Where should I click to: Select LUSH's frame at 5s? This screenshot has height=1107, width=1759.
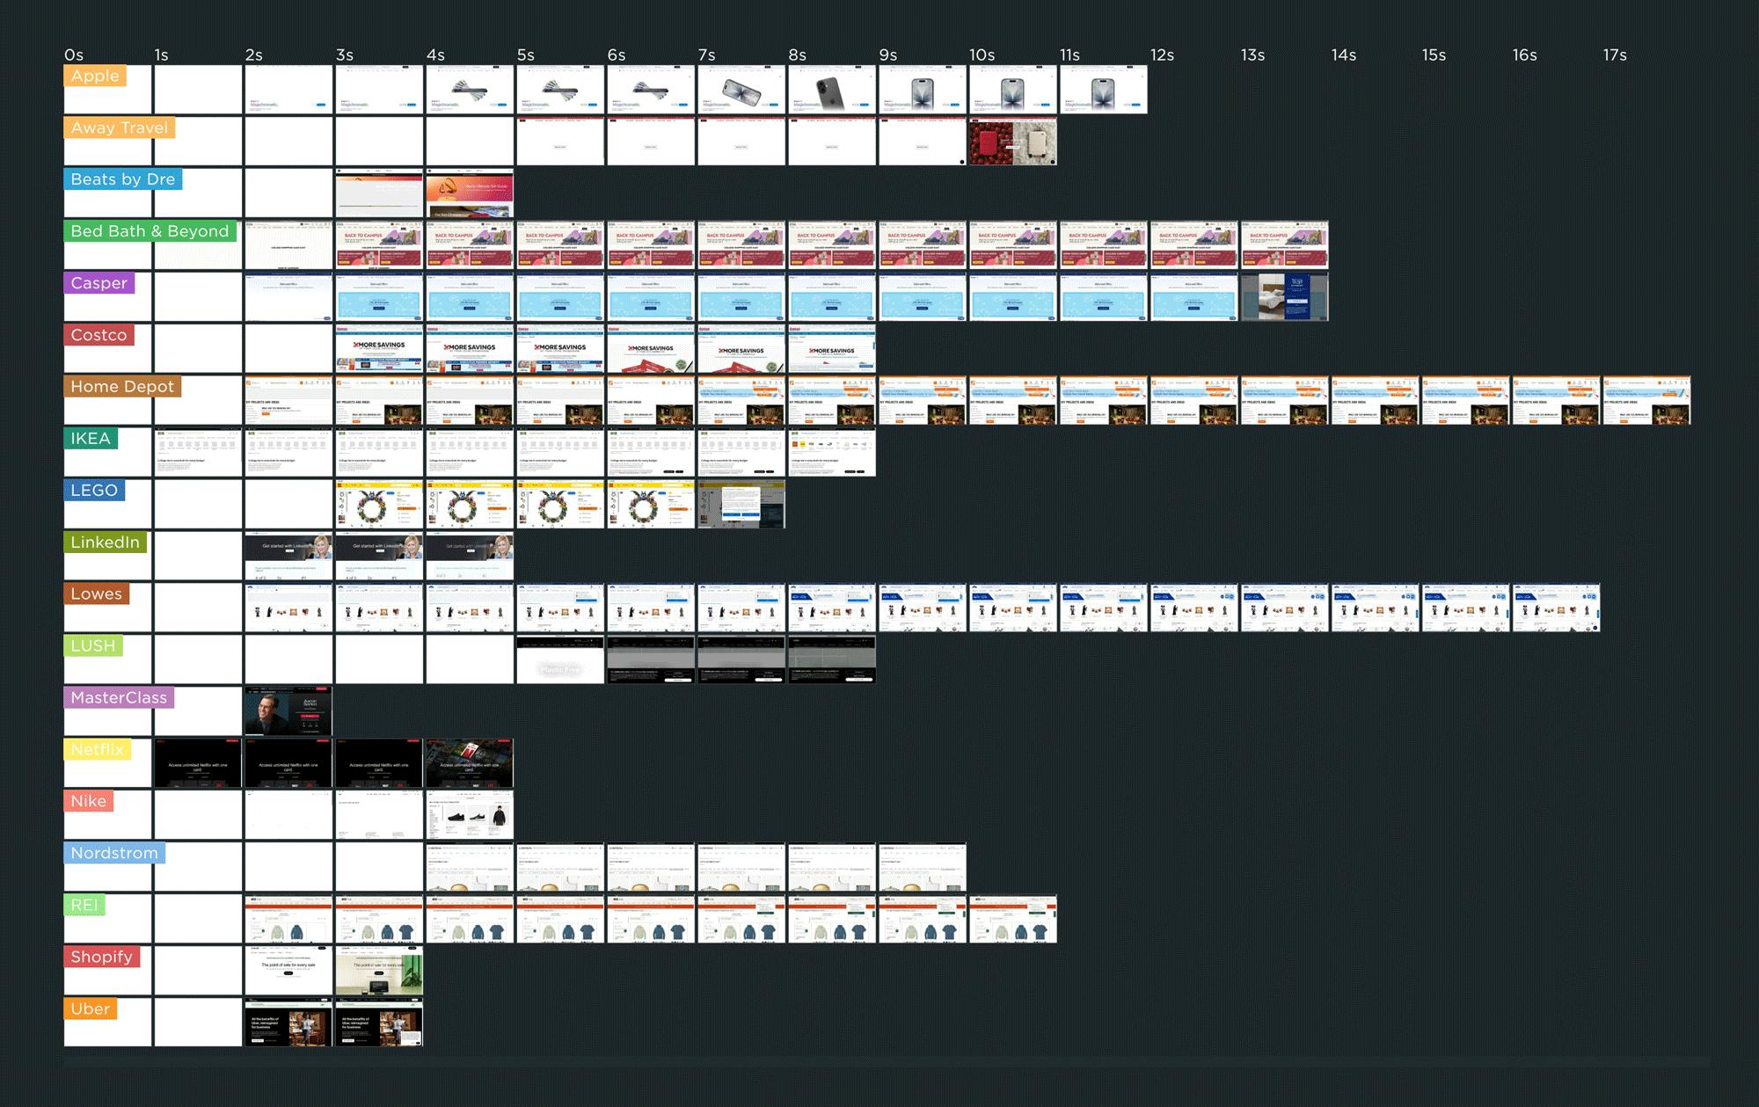click(x=560, y=659)
